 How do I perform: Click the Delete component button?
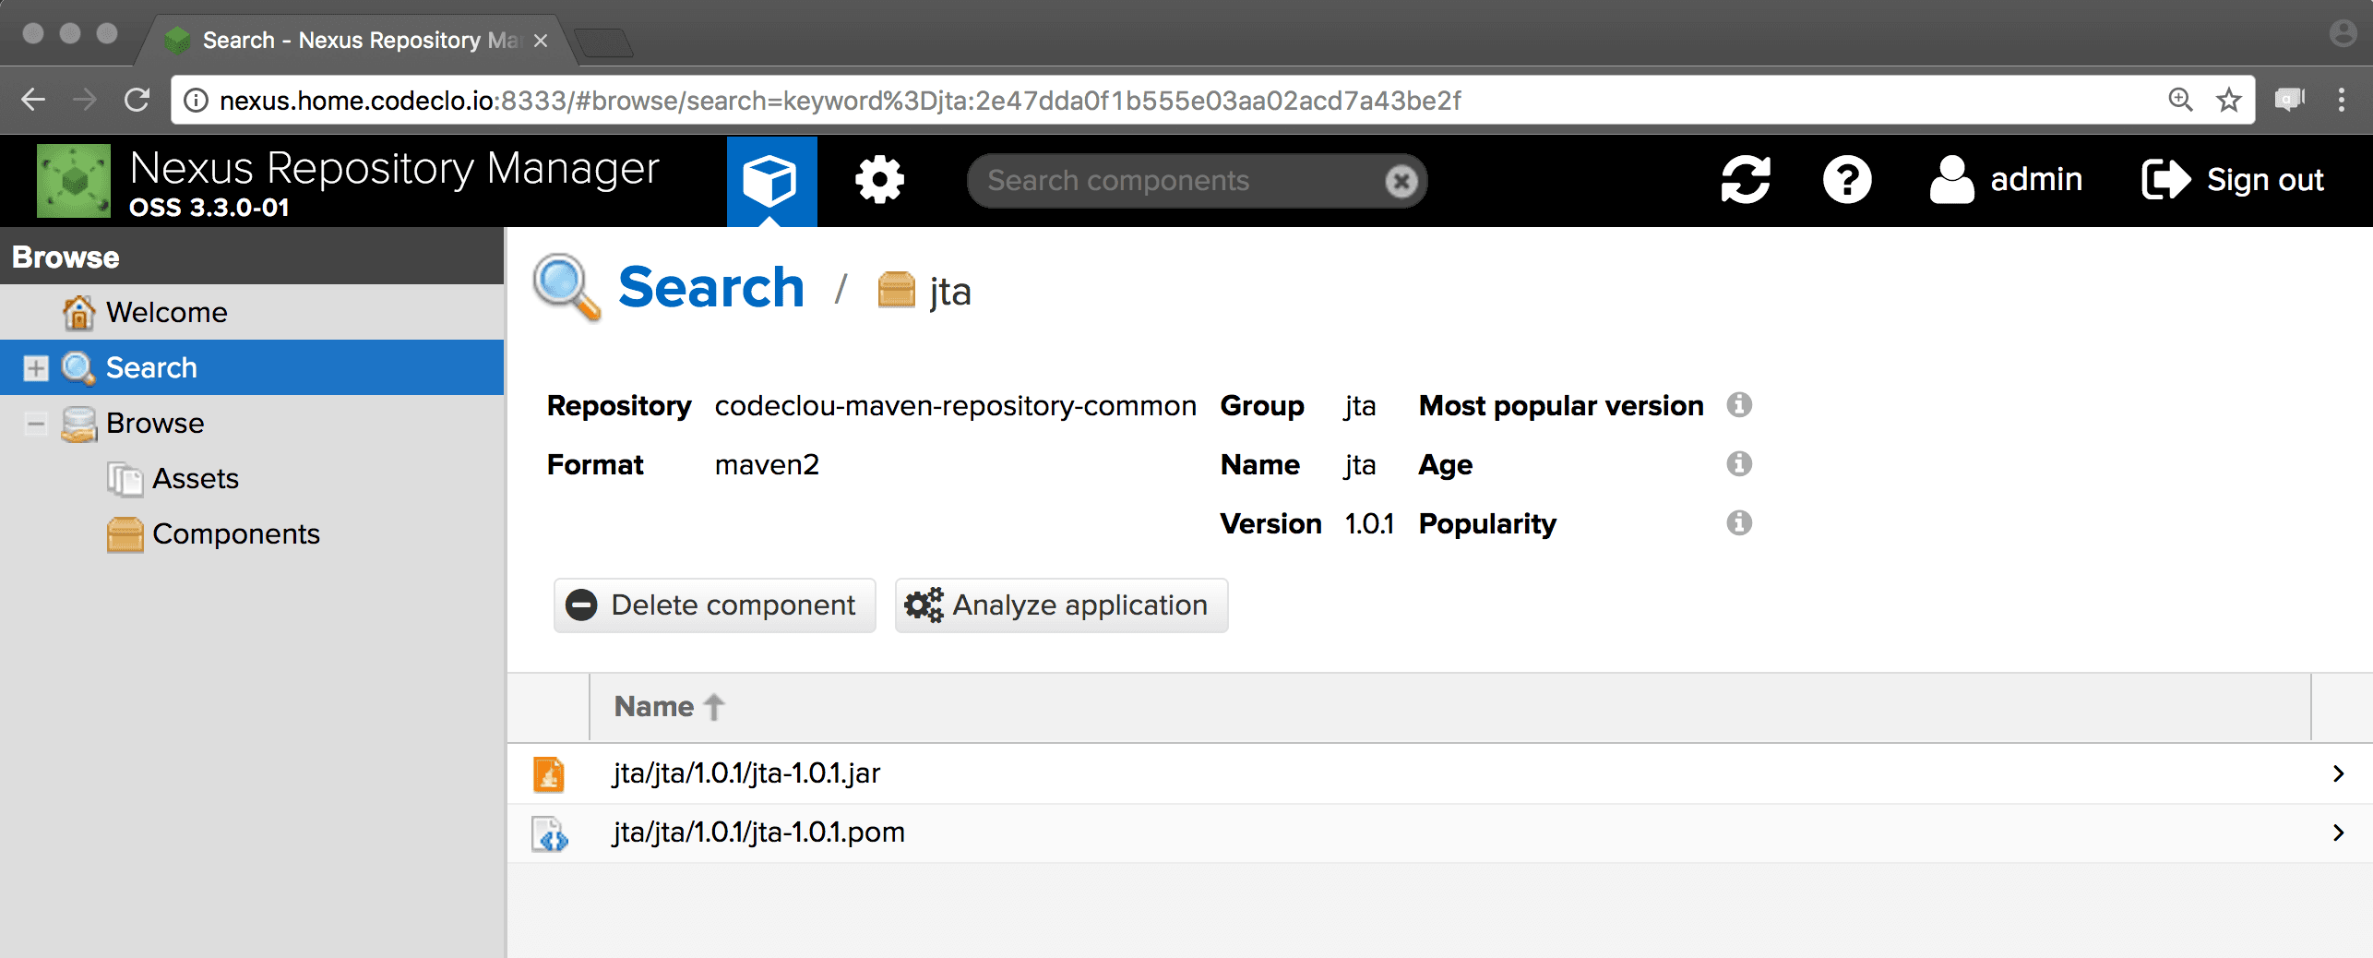click(x=715, y=605)
